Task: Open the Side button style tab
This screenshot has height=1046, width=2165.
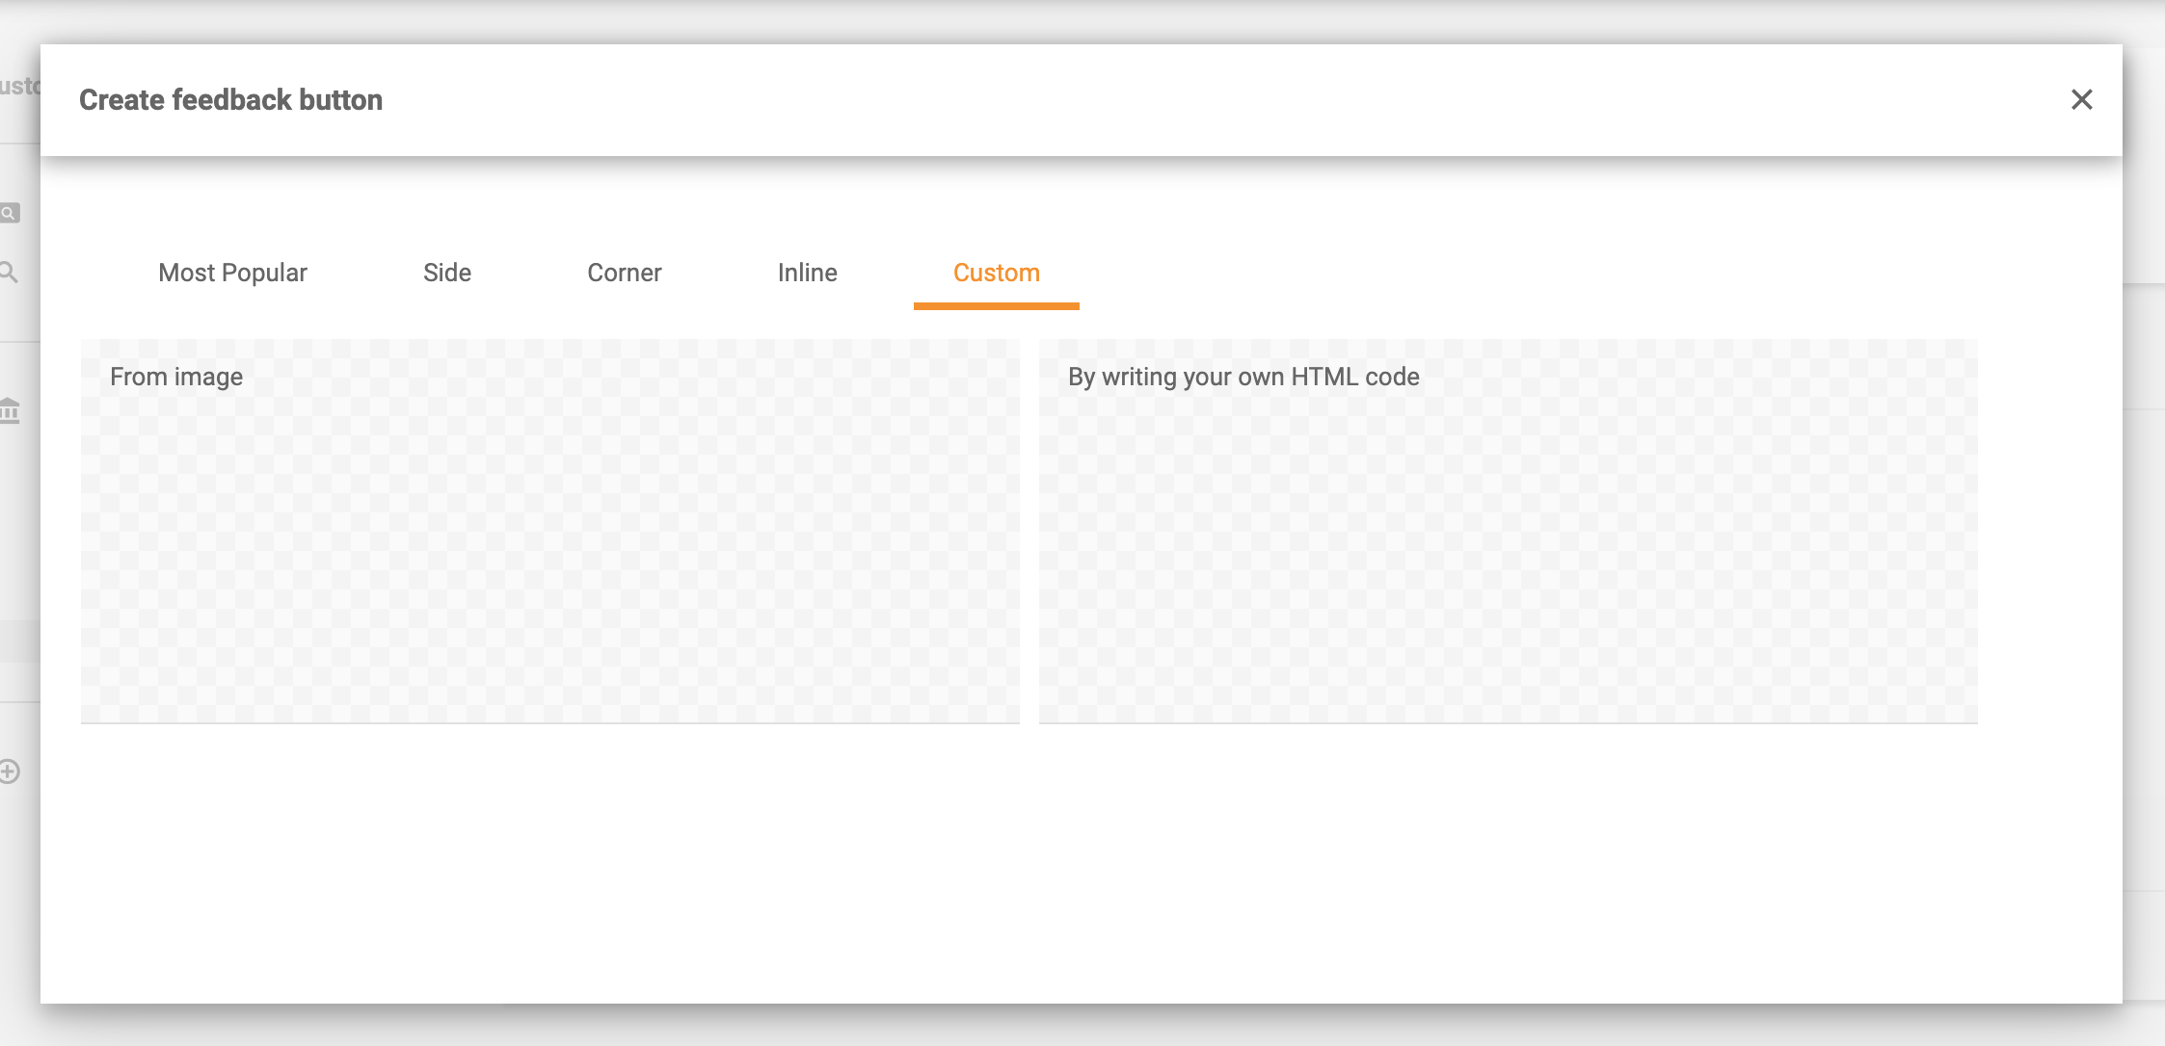Action: coord(446,273)
